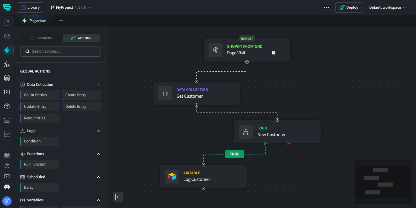Screen dimensions: 416x208
Task: Click the help question mark icon
Action: (x=7, y=166)
